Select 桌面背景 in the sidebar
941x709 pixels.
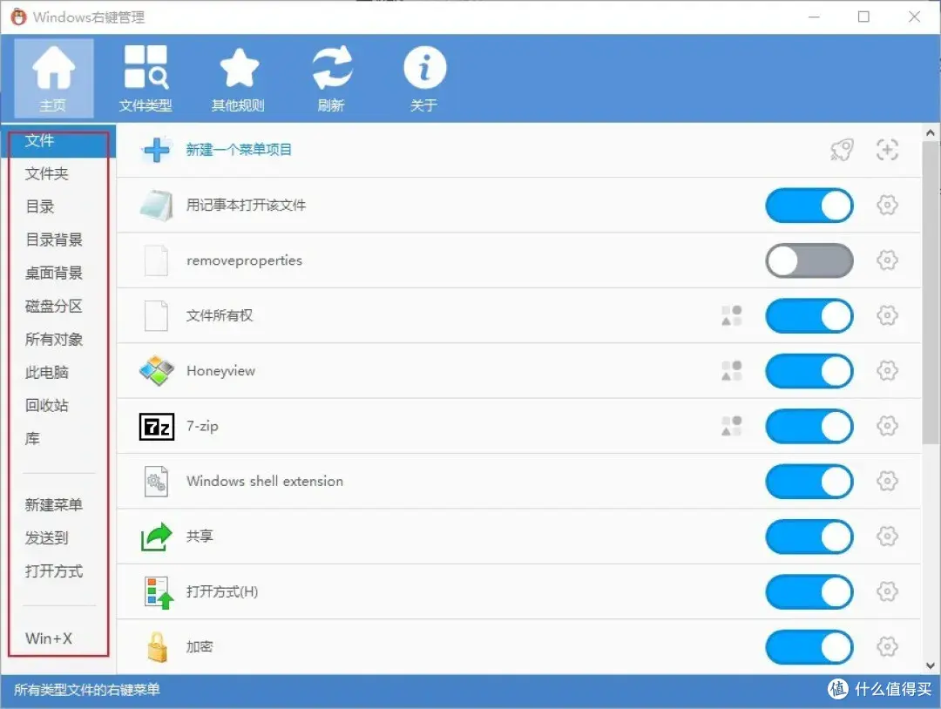click(54, 273)
